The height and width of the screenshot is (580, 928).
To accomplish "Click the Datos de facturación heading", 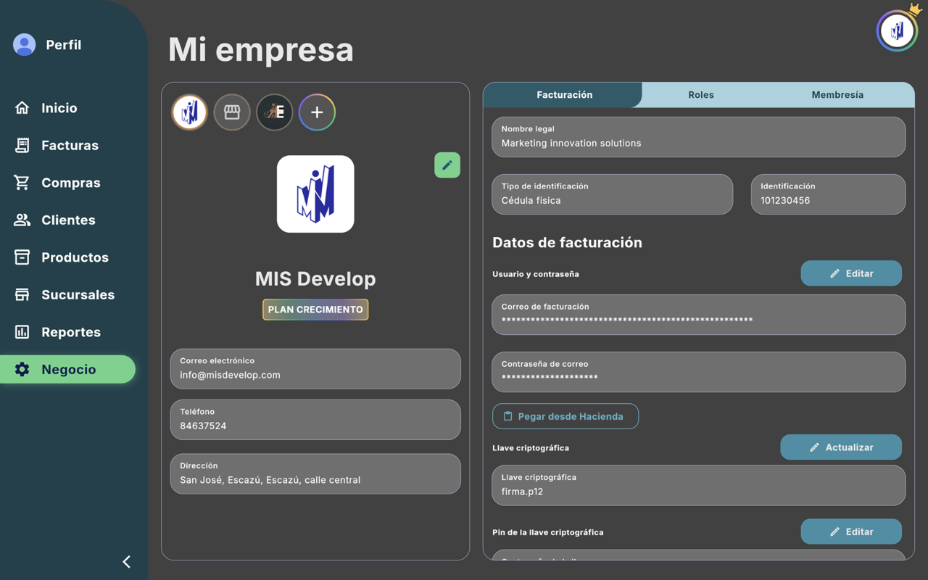I will tap(568, 243).
